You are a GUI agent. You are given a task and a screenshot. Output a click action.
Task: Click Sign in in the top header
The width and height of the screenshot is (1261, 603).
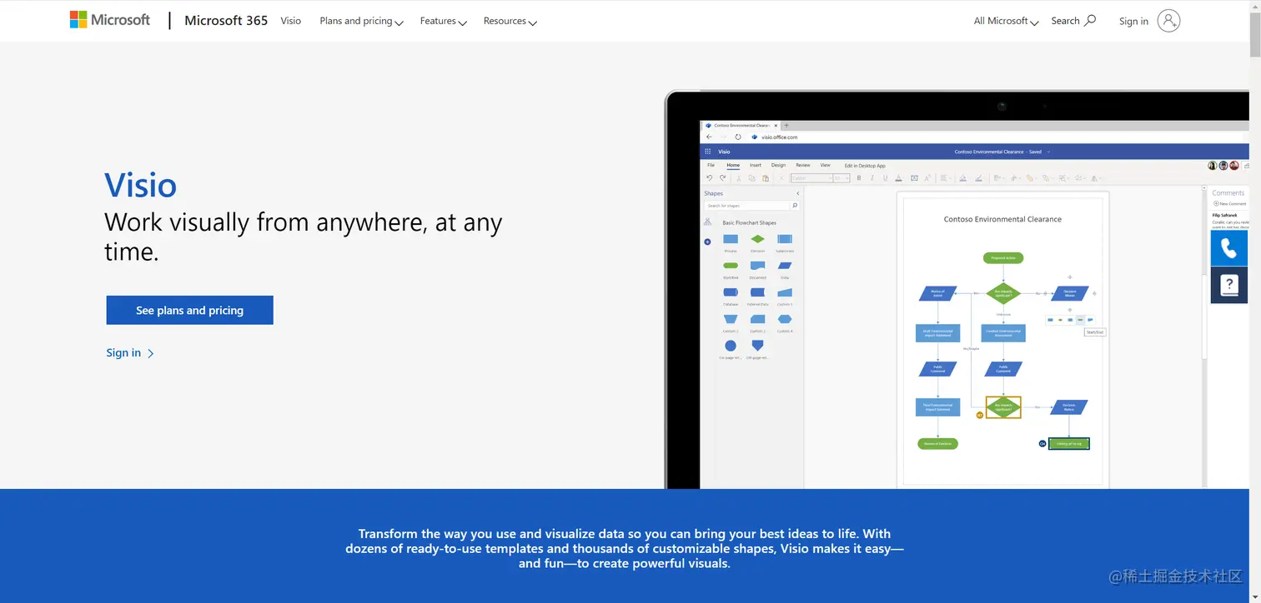pyautogui.click(x=1133, y=21)
